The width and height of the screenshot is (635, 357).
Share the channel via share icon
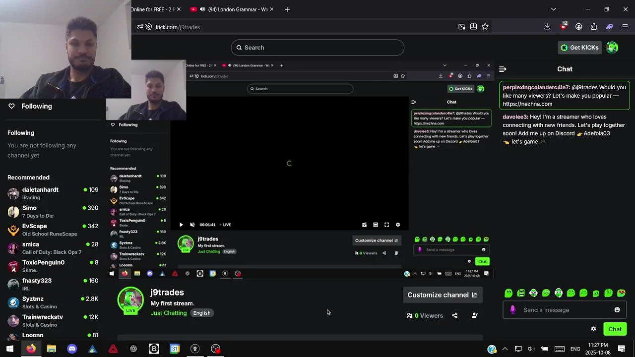point(455,315)
